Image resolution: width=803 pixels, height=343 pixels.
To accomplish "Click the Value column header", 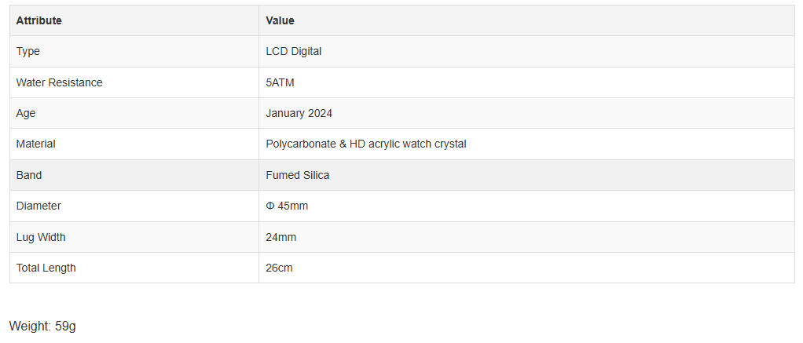I will coord(527,20).
